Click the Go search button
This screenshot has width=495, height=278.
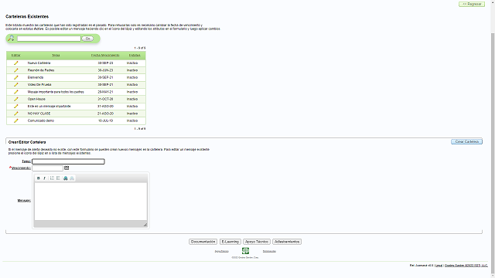coord(87,39)
